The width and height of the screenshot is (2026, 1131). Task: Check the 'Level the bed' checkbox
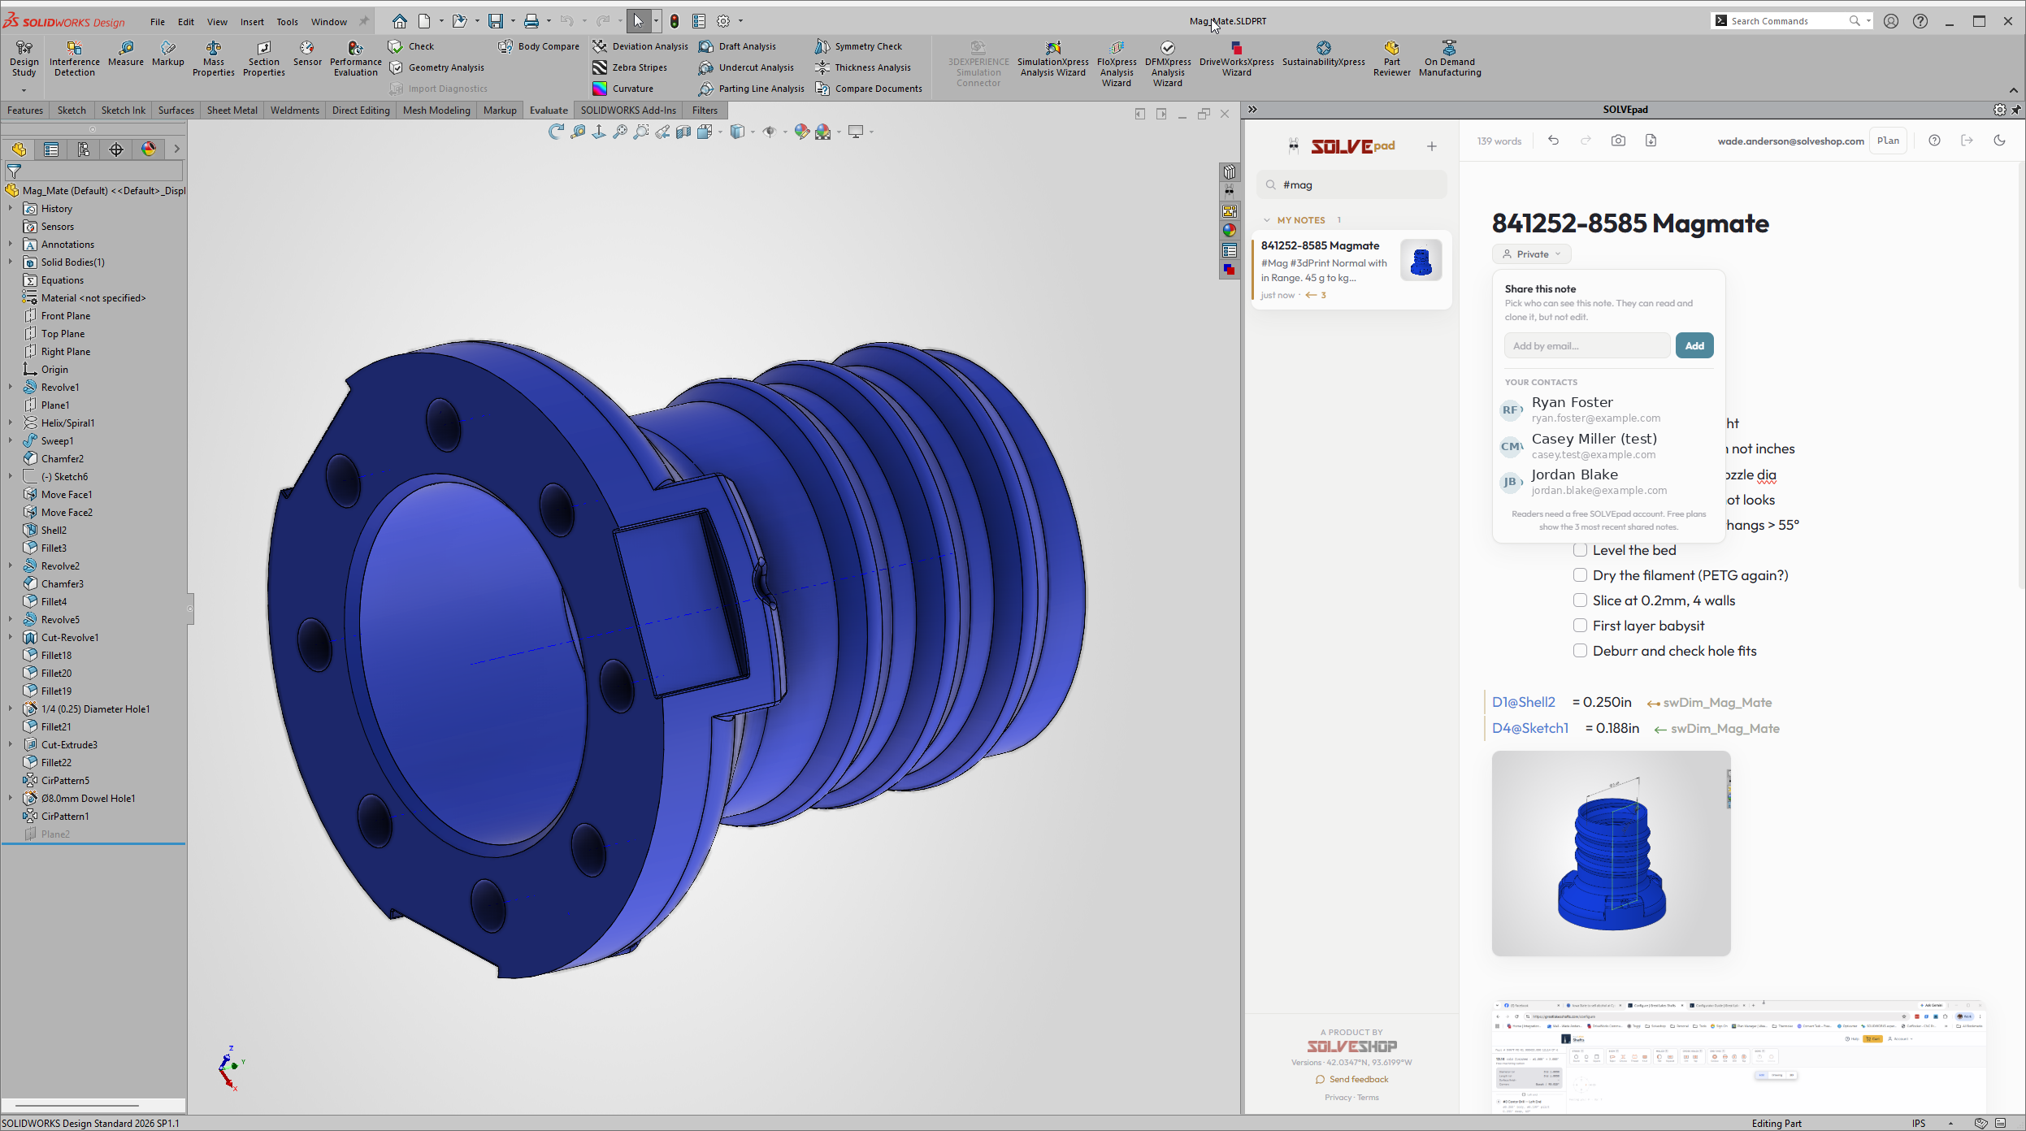[x=1580, y=550]
